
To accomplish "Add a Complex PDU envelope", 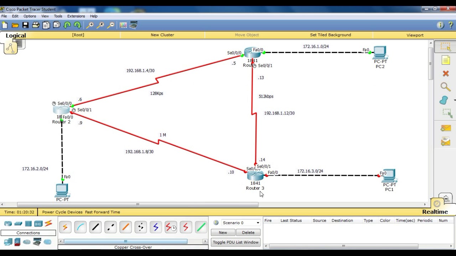I will point(446,142).
